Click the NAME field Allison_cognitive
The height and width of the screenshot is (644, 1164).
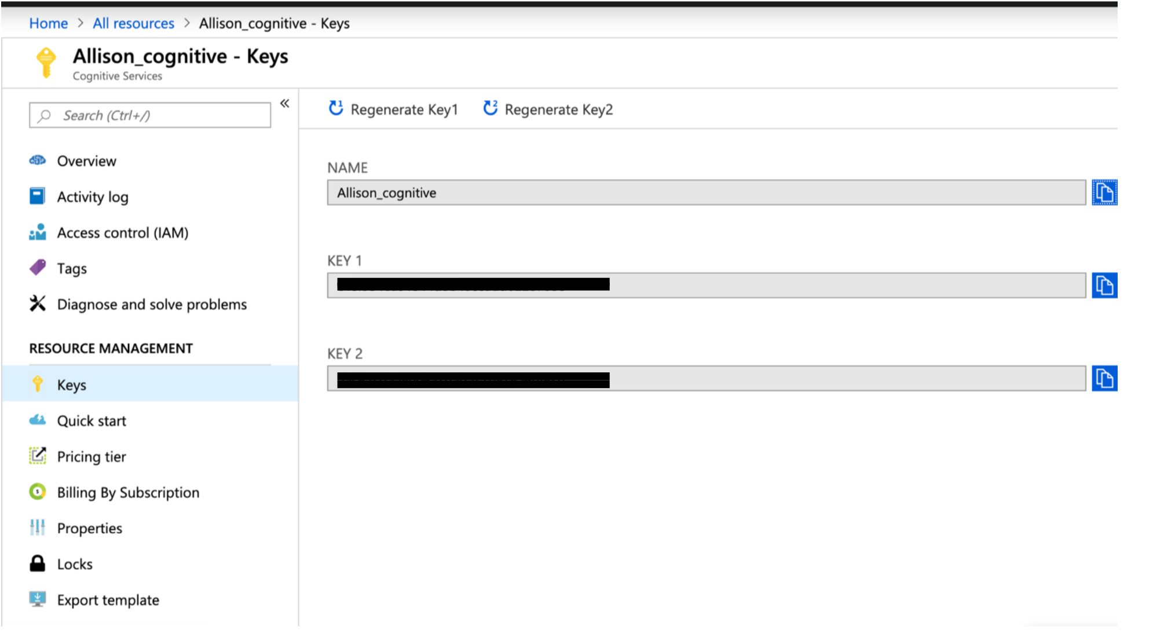tap(707, 192)
